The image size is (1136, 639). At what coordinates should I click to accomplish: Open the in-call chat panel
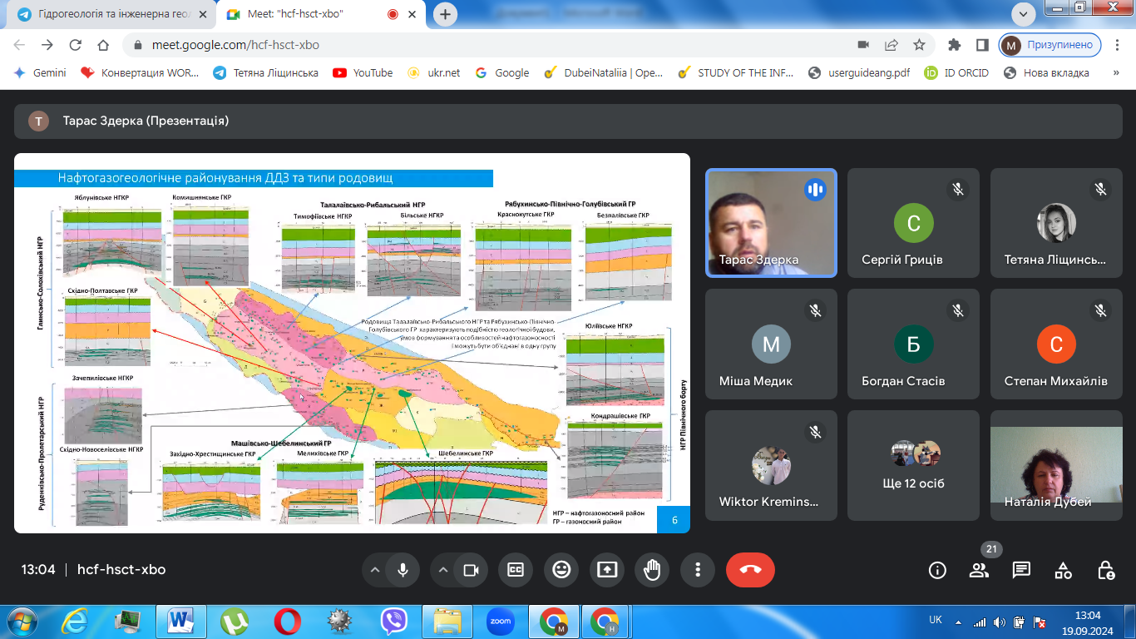[1021, 570]
